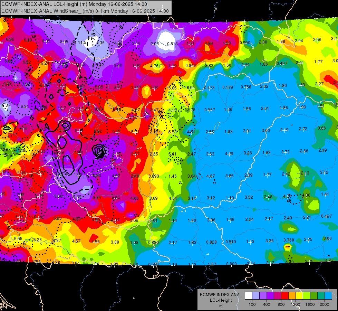
Task: Click the white swatch in the LCL-Height legend
Action: 249,296
